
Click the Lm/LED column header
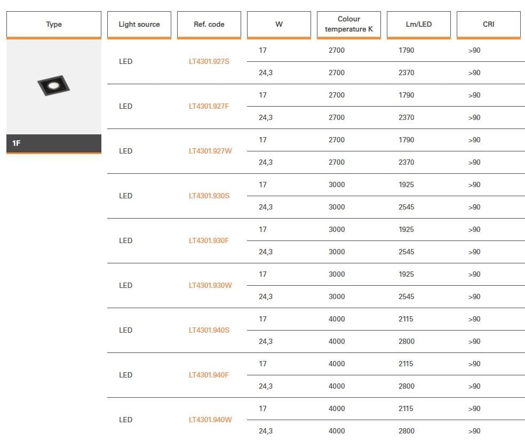419,25
